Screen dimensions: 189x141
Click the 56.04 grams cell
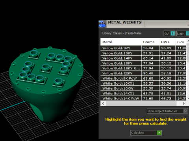pos(150,48)
